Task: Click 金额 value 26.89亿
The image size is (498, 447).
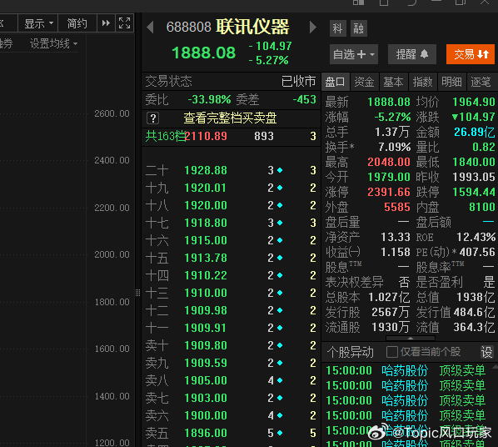Action: pyautogui.click(x=475, y=132)
